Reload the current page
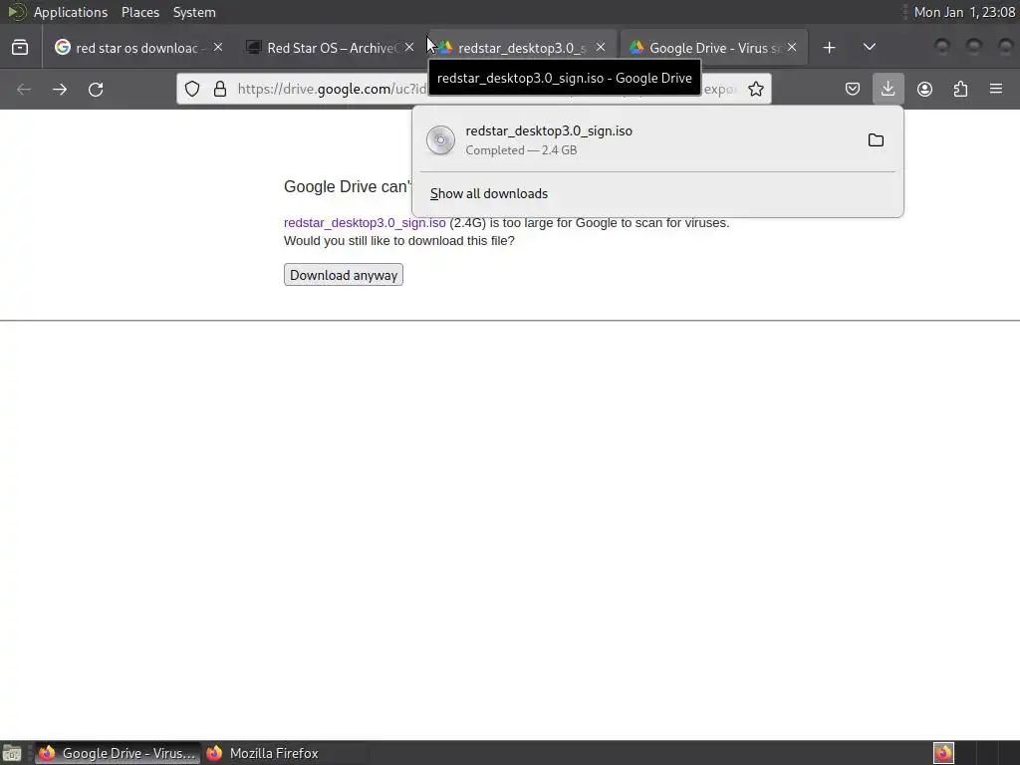The width and height of the screenshot is (1020, 765). [x=96, y=89]
